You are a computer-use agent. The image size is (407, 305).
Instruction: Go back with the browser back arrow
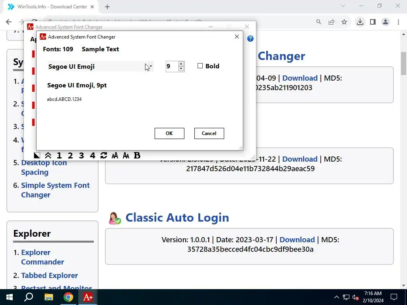[9, 22]
